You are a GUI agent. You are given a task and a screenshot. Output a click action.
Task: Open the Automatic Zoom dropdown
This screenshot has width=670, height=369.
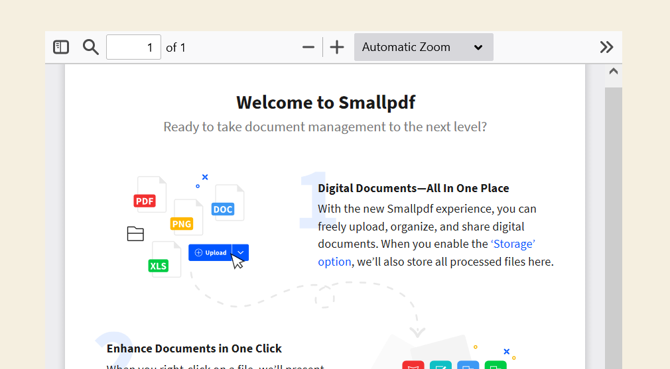click(x=423, y=47)
